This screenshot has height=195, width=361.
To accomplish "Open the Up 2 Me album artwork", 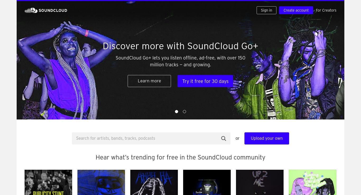I will tap(260, 182).
